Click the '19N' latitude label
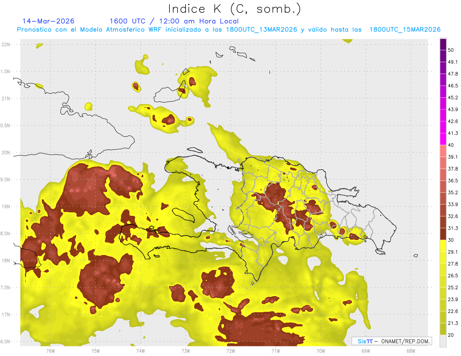 click(7, 206)
